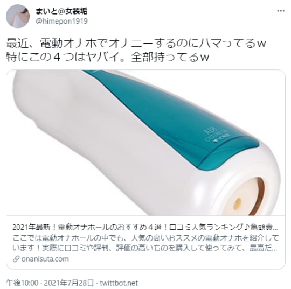Click the small logo text on teal panel

(x=217, y=136)
